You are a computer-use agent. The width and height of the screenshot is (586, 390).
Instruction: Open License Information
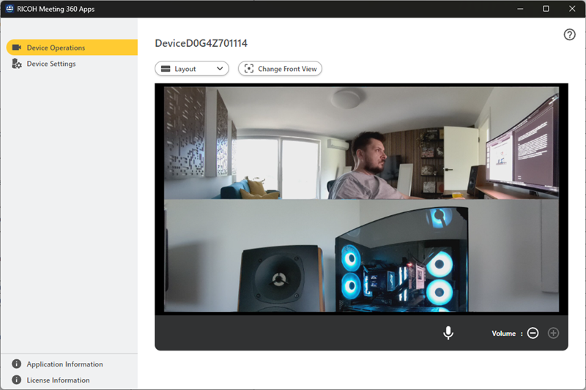[x=58, y=380]
